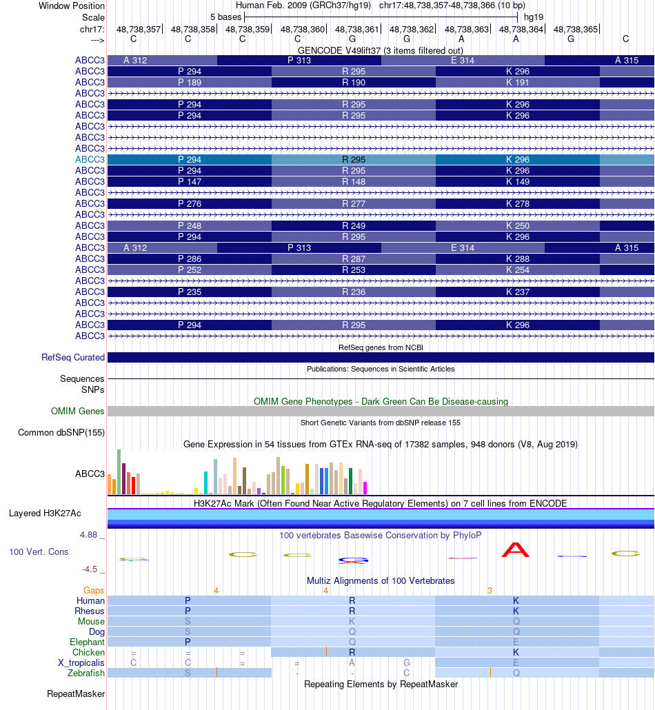Click the K 237 codon block
Image resolution: width=655 pixels, height=710 pixels.
coord(517,292)
